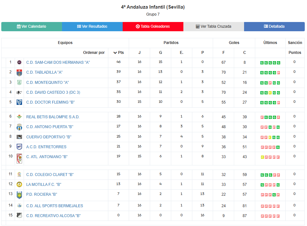Click the LA MOTILLA F.C. "B" crest icon
307x226 pixels.
[19, 184]
